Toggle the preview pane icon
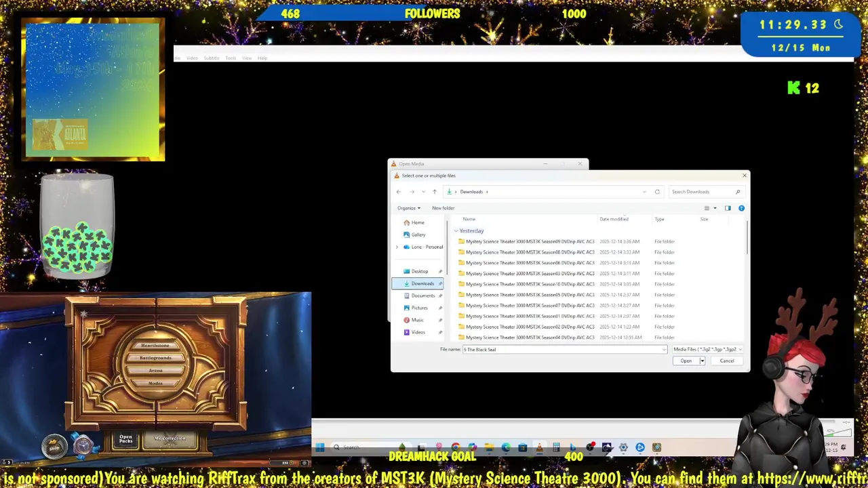 click(x=728, y=208)
